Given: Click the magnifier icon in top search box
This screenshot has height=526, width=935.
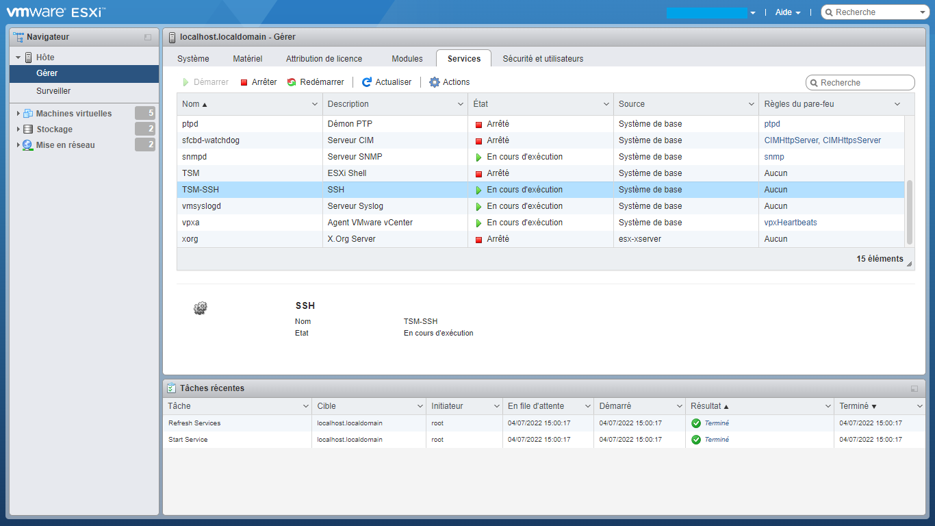Looking at the screenshot, I should [829, 12].
